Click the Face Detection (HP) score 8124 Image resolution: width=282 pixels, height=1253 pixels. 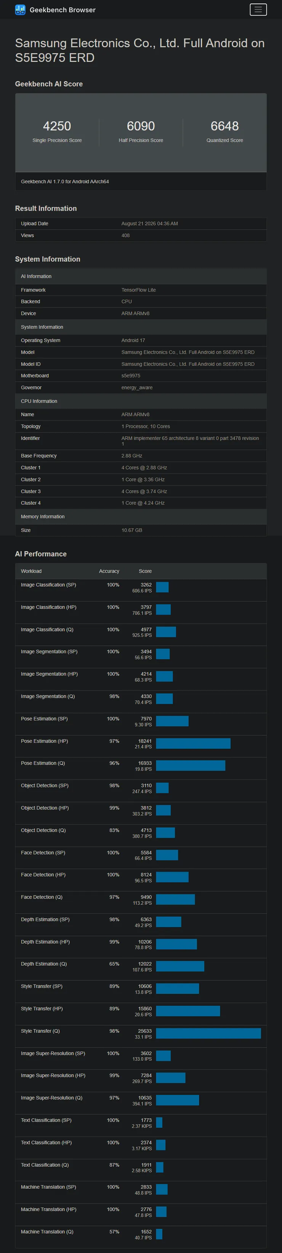[x=146, y=875]
